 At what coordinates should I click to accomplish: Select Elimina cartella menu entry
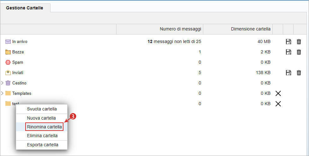pos(42,136)
